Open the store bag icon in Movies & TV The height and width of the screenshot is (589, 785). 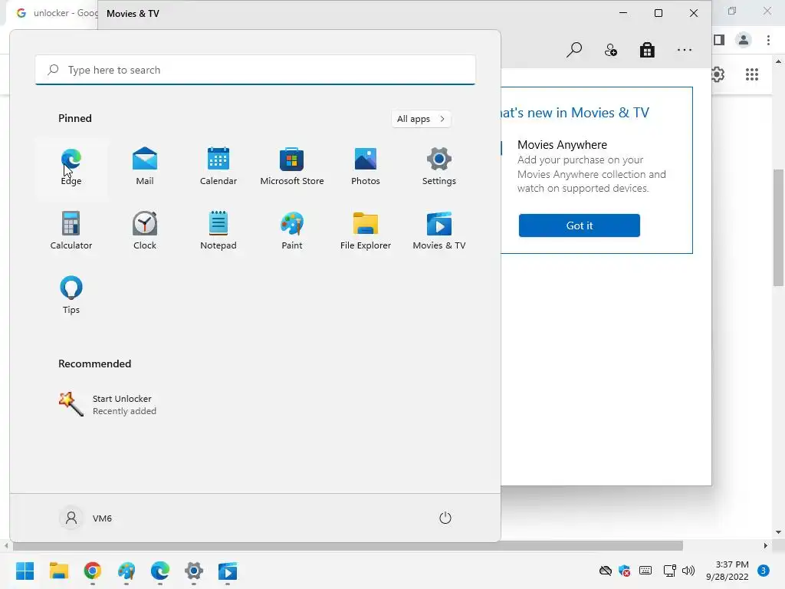click(x=647, y=50)
